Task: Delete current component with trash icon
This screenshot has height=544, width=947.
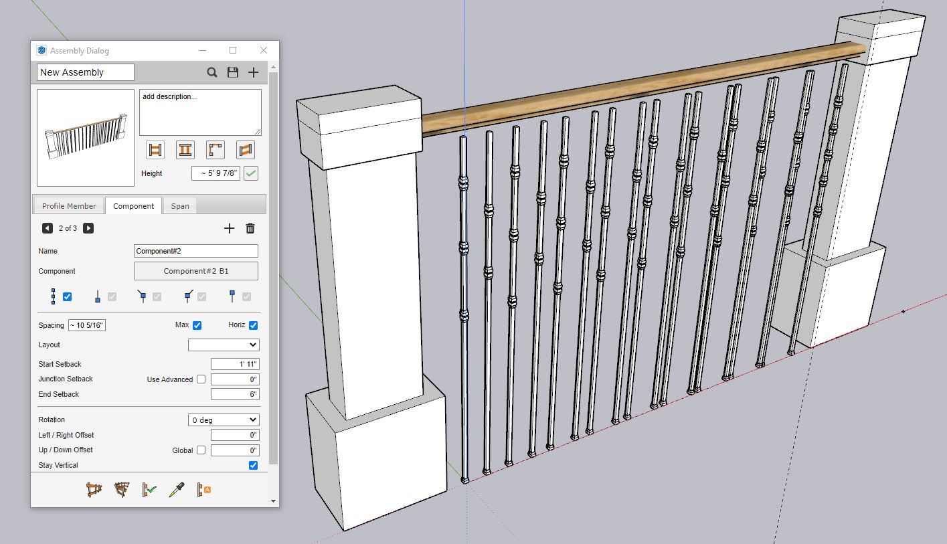Action: (x=250, y=228)
